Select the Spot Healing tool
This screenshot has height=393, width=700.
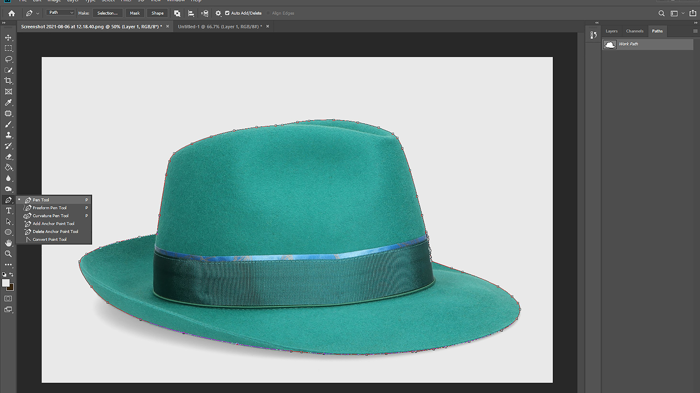[8, 114]
